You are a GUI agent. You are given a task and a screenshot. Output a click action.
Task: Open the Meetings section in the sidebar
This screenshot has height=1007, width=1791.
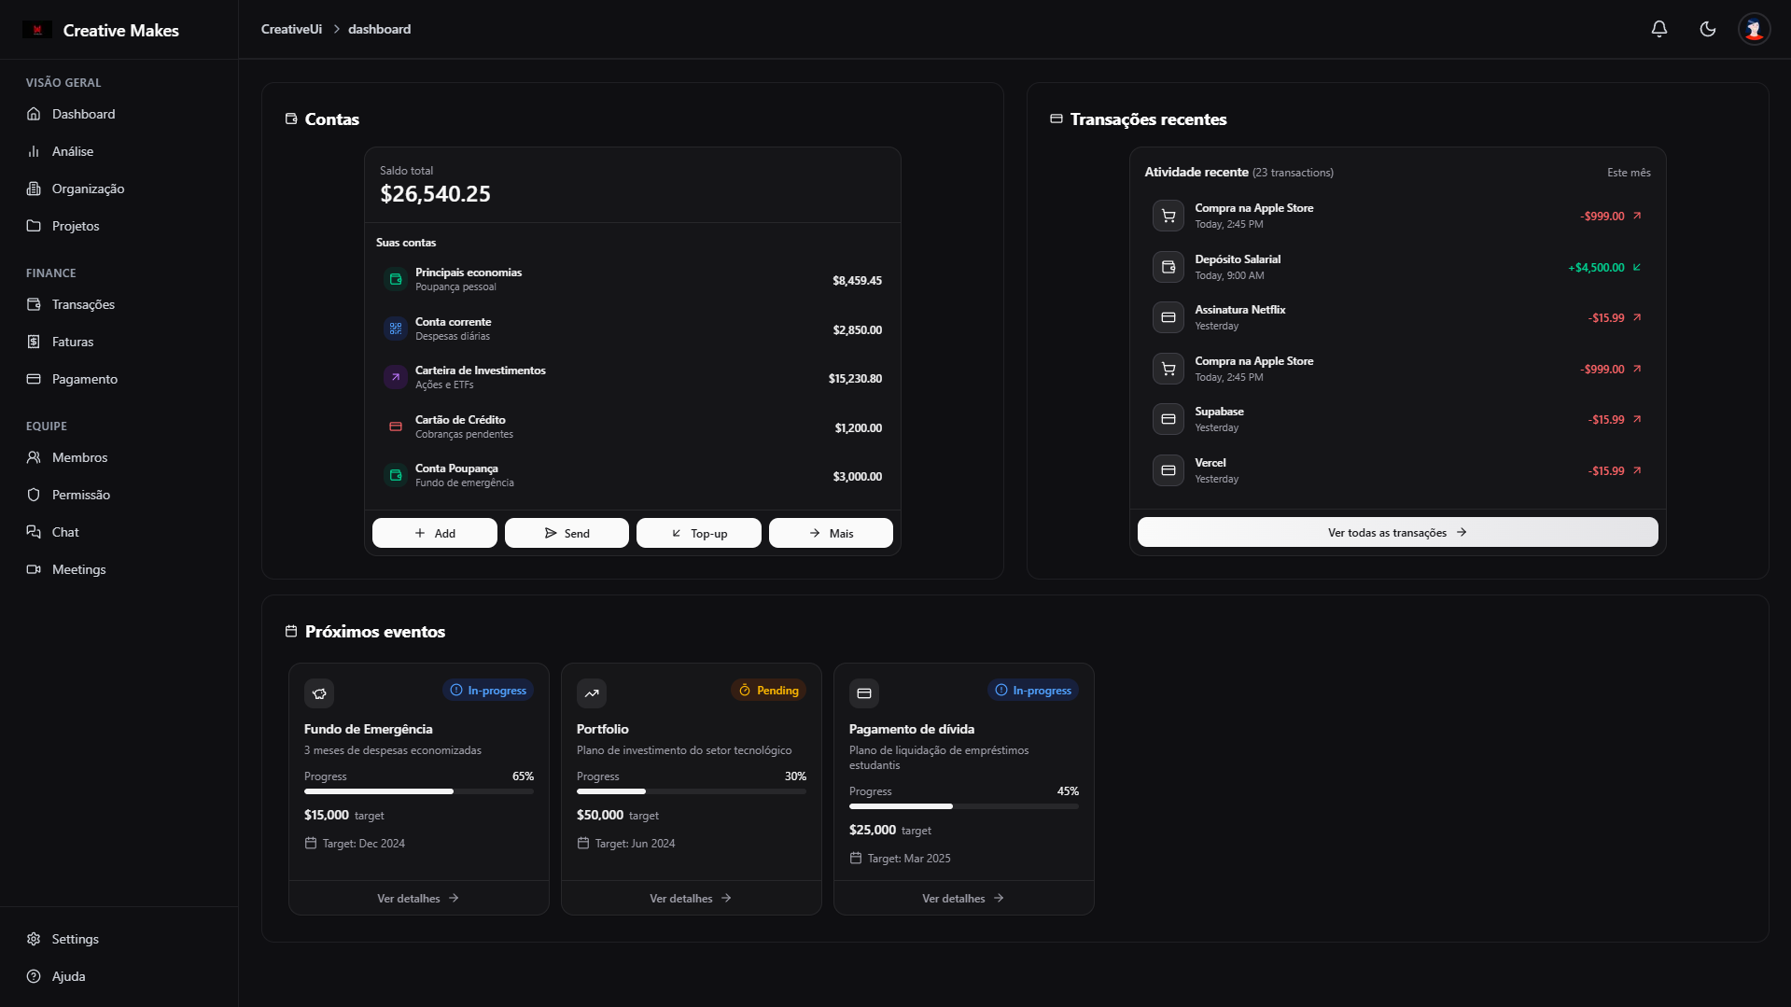78,569
